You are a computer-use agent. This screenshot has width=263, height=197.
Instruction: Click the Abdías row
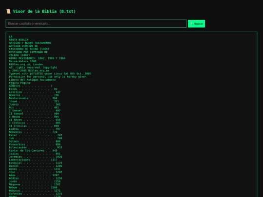[x=36, y=178]
